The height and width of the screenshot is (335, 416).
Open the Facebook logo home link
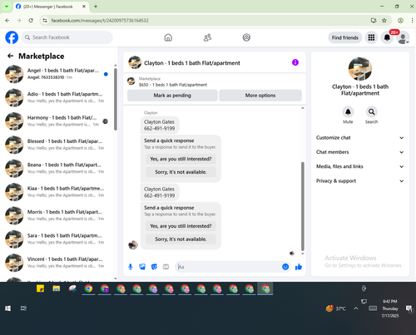coord(12,37)
